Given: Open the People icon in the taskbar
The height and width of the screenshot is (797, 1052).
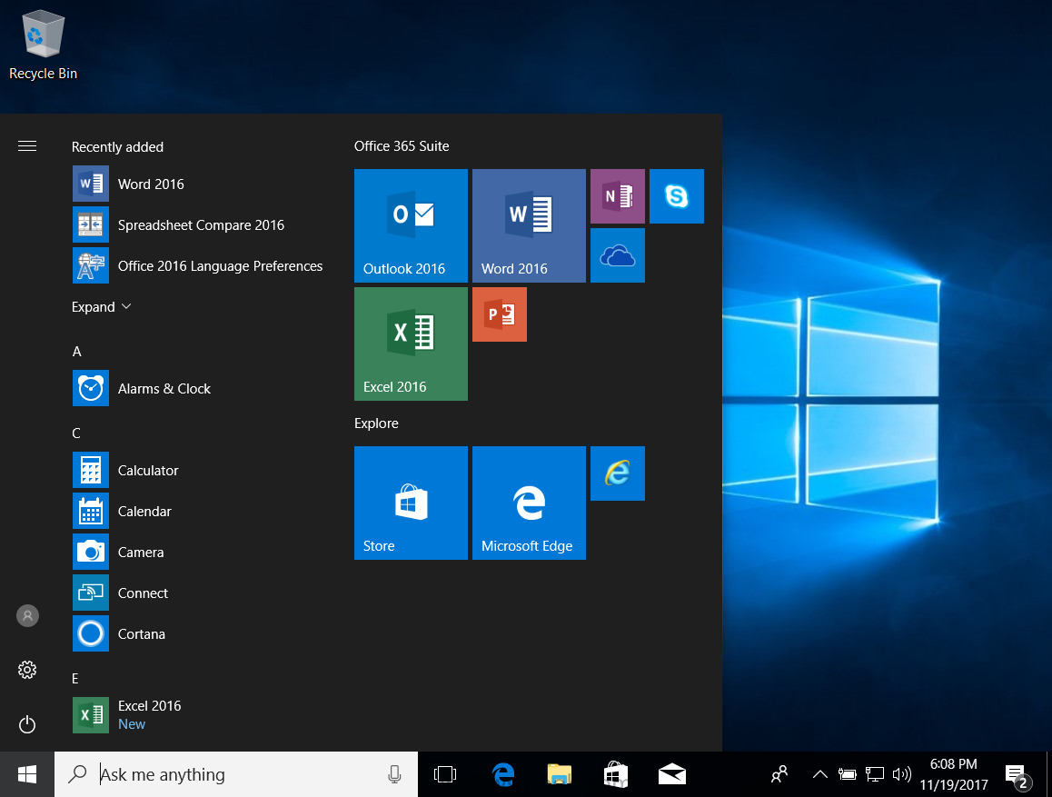Looking at the screenshot, I should pos(779,774).
